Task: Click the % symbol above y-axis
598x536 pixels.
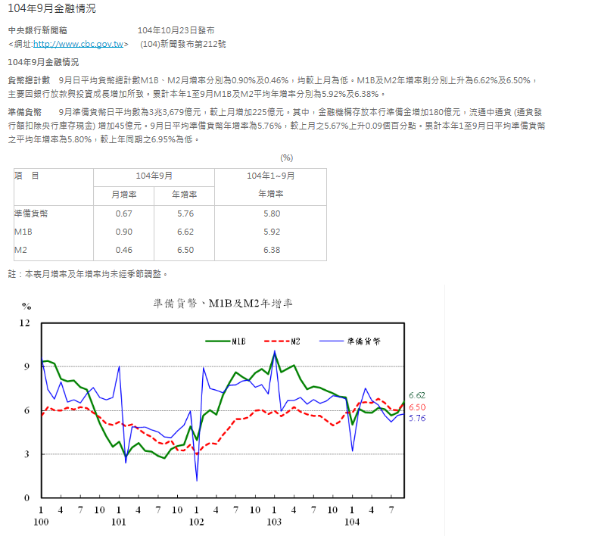Action: pos(26,307)
